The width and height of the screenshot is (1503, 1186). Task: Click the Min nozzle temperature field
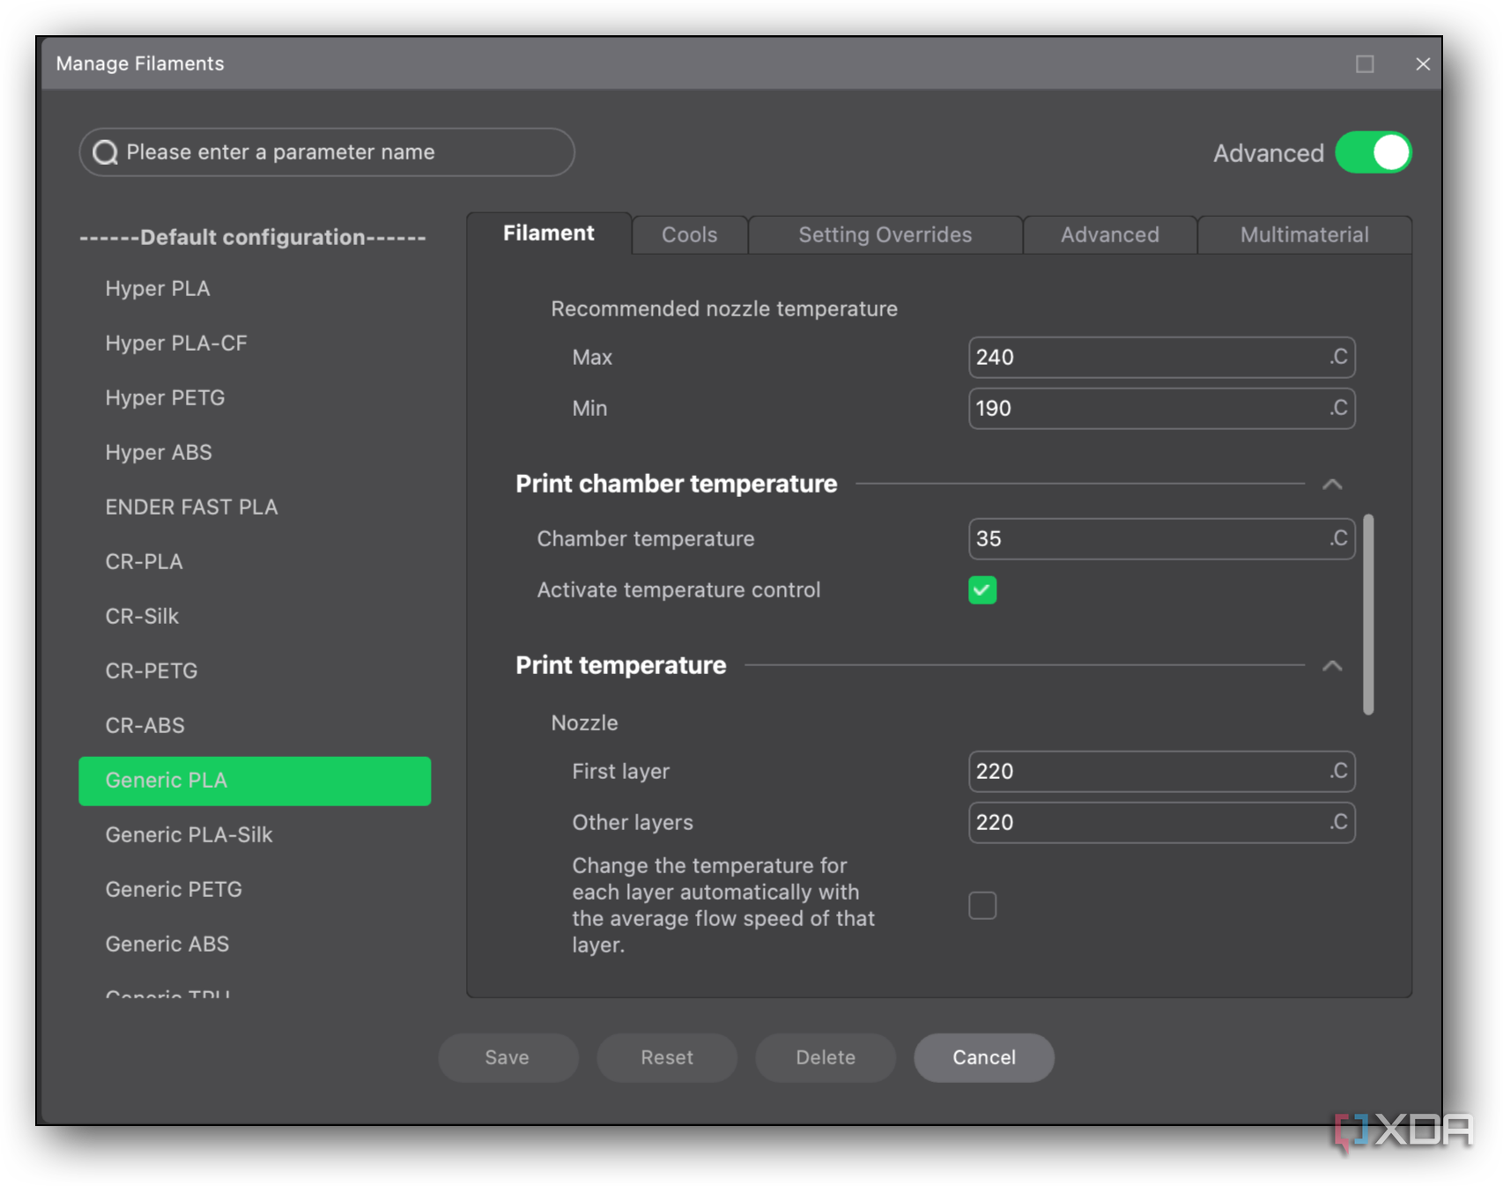1161,408
